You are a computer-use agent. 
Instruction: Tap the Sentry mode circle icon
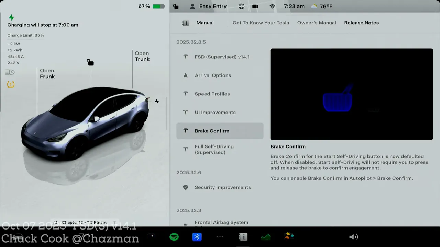pos(242,7)
